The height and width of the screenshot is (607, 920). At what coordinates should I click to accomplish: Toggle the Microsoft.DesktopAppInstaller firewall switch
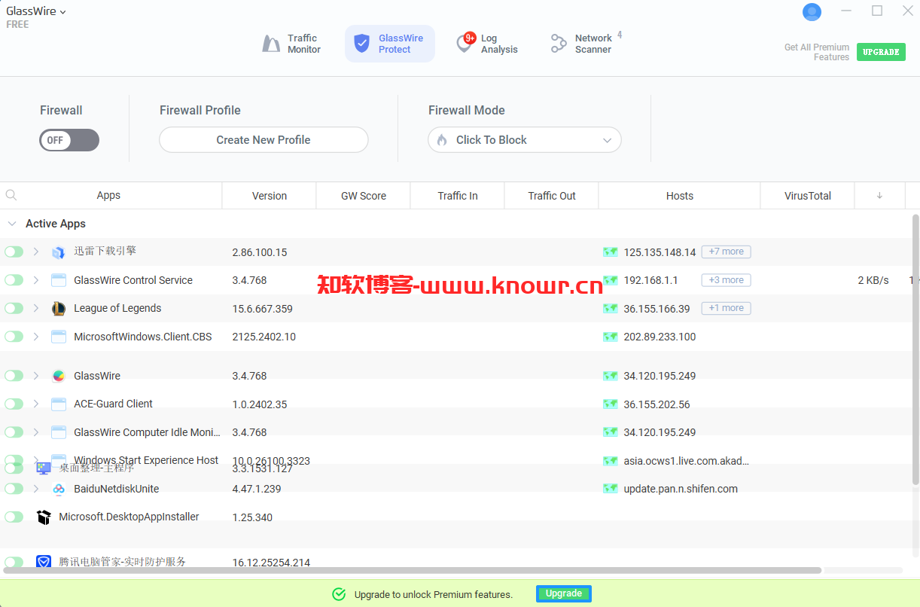pos(14,517)
